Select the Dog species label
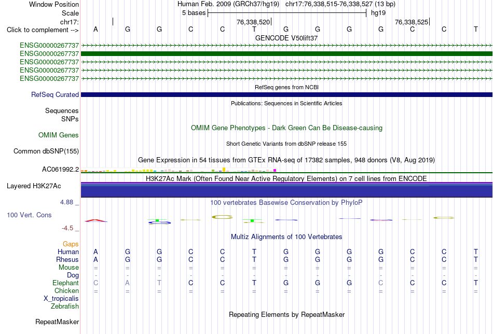The width and height of the screenshot is (493, 334). (73, 275)
